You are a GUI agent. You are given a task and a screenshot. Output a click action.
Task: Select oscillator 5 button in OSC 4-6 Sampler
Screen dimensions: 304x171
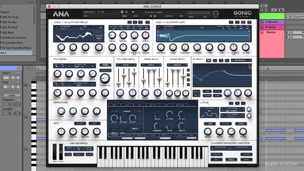pos(237,22)
